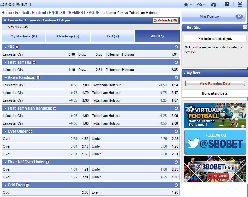248x197 pixels.
Task: Refresh the 1X2 market odds
Action: tap(176, 47)
